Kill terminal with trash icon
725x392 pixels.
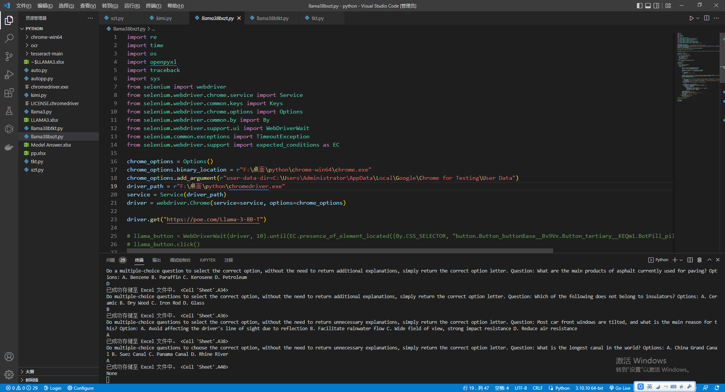[x=699, y=260]
